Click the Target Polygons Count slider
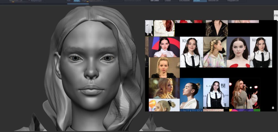Screen dimensions: 278x132 (x=95, y=1)
